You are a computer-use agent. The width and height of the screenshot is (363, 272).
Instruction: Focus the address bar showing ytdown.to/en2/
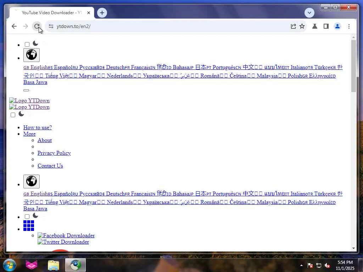coord(171,26)
